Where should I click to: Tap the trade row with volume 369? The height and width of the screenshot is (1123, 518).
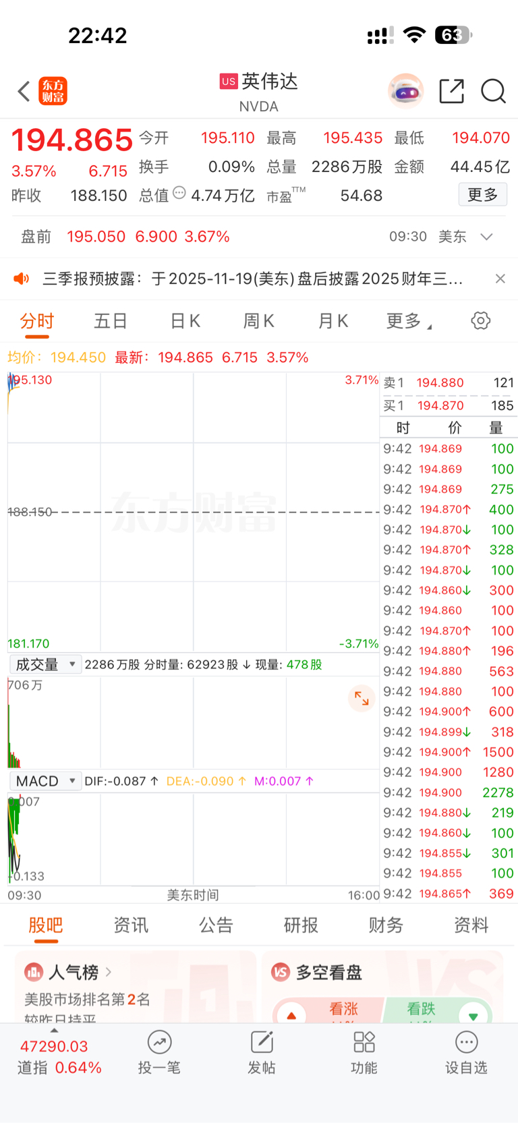coord(448,894)
